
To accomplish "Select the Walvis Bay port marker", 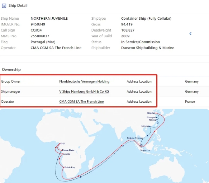I will tap(64, 167).
